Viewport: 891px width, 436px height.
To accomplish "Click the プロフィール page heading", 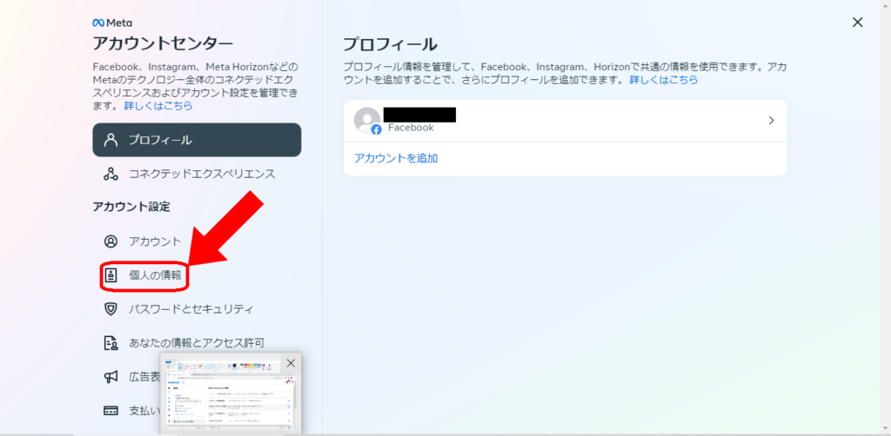I will tap(391, 44).
